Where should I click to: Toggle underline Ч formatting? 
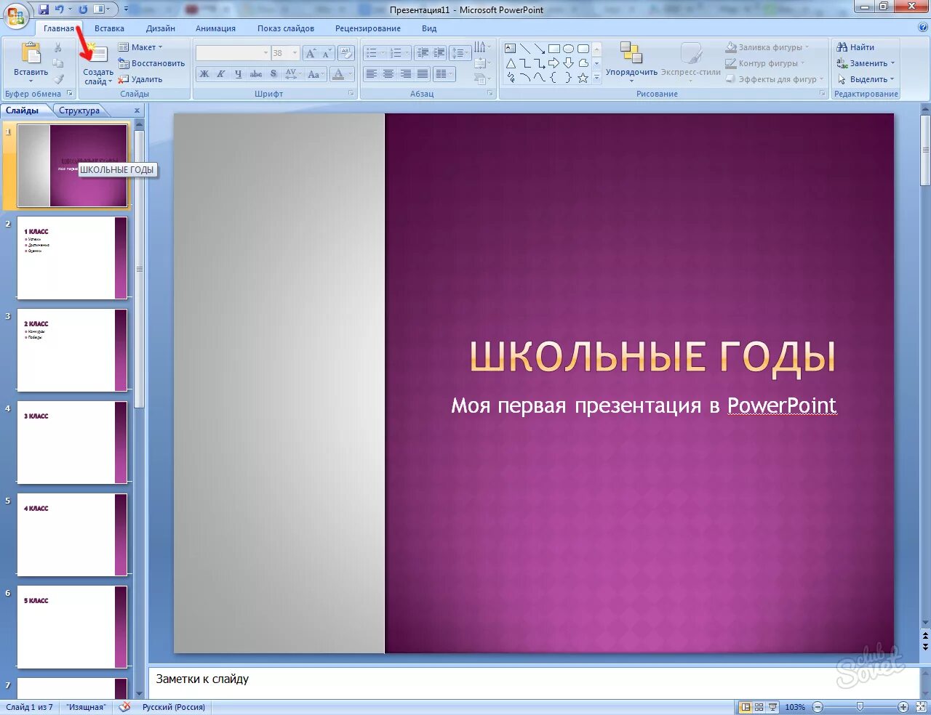pyautogui.click(x=238, y=74)
